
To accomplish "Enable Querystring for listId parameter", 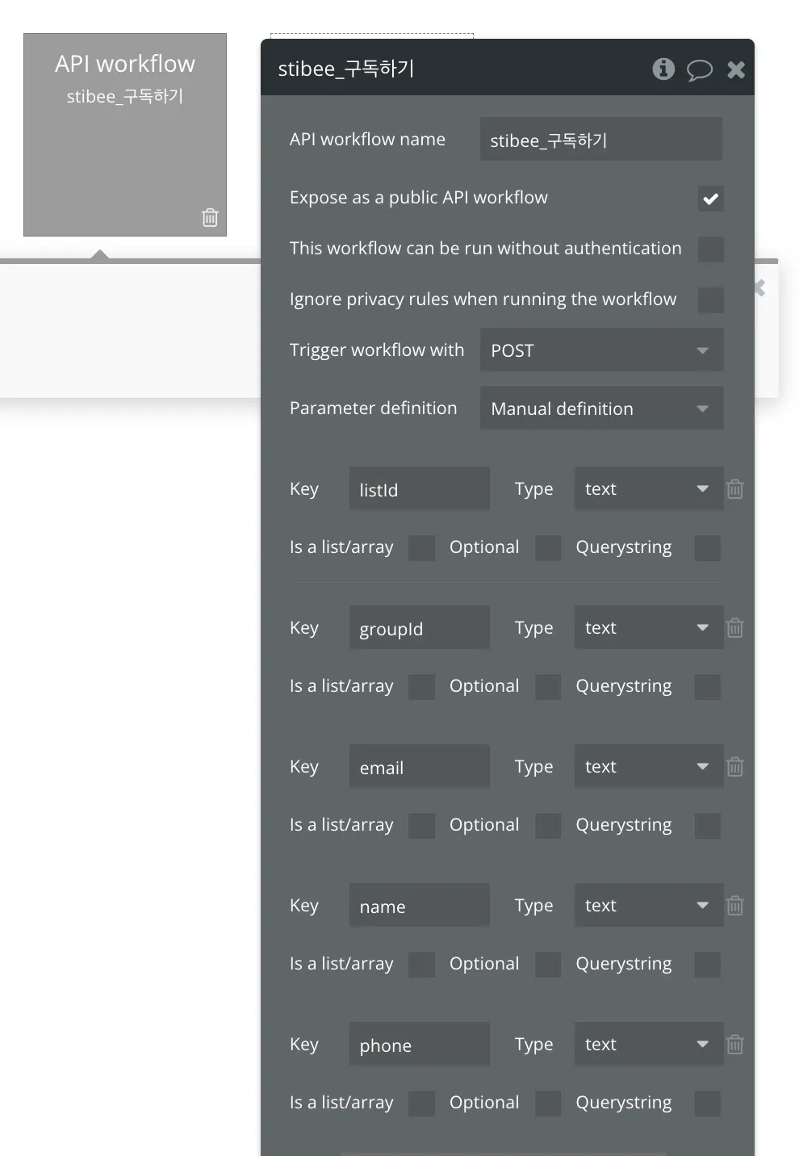I will [708, 548].
